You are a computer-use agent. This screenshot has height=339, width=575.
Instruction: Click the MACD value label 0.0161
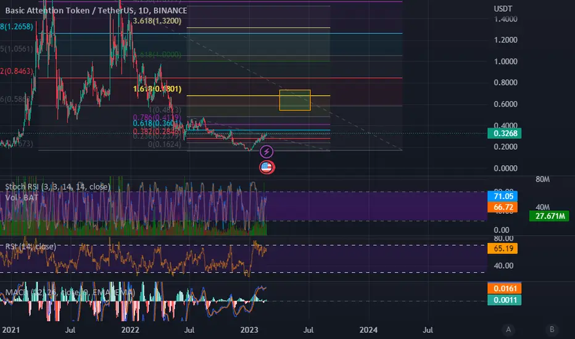pos(504,288)
